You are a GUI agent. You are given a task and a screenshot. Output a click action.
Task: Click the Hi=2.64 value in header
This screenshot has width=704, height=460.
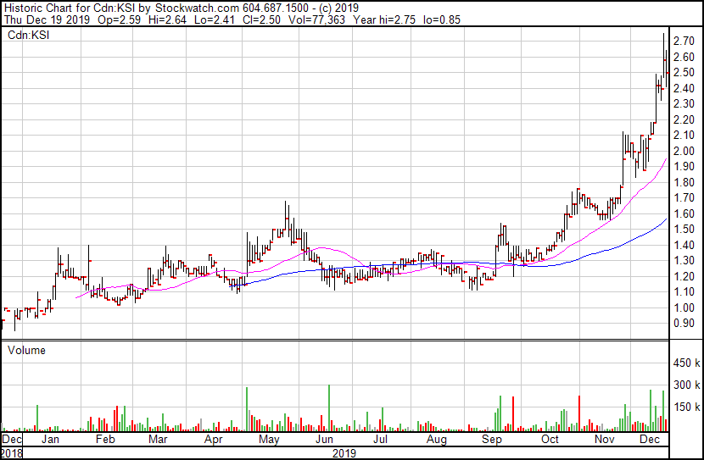click(167, 19)
